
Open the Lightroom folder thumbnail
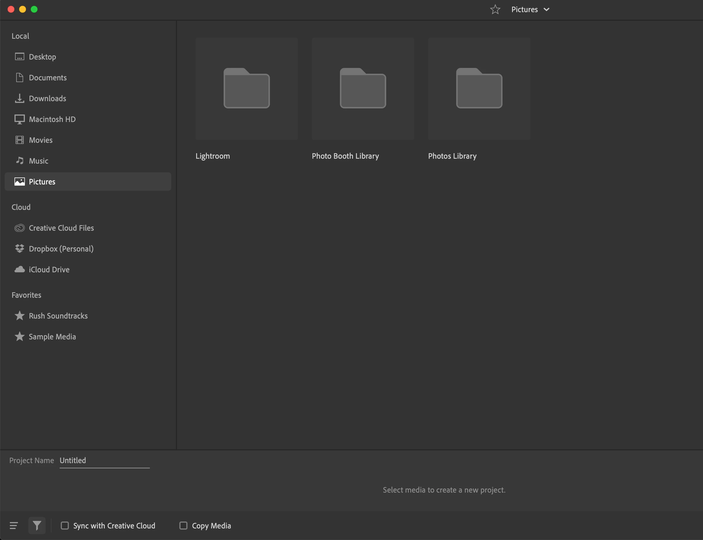tap(246, 88)
